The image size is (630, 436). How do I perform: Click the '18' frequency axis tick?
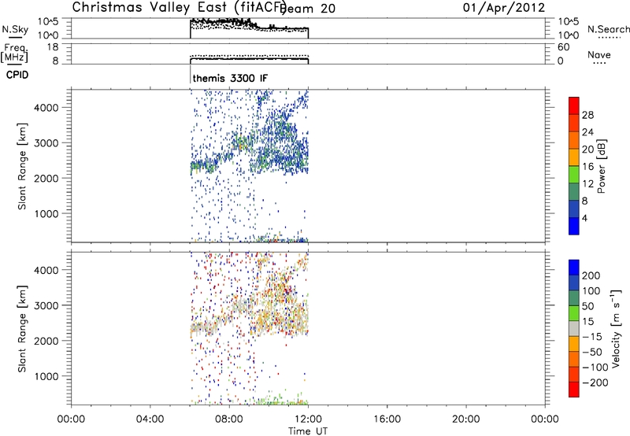53,47
